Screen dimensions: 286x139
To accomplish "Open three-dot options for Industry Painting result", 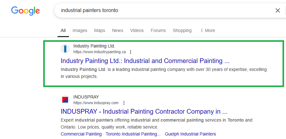I will 131,52.
